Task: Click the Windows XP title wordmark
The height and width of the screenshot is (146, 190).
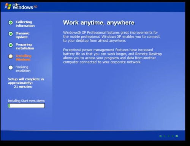Action: pyautogui.click(x=25, y=7)
